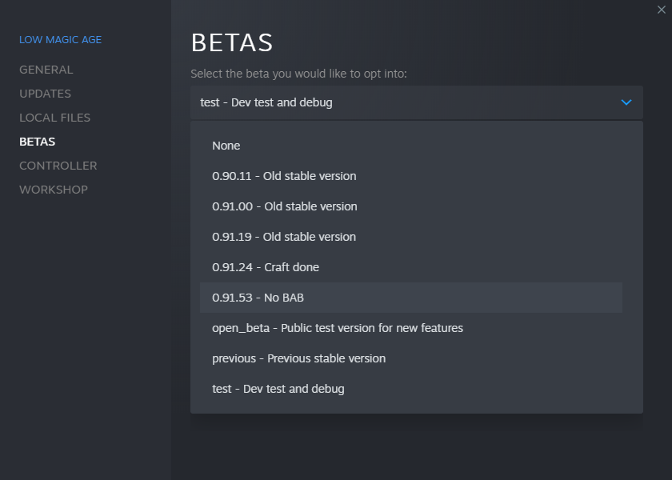Pick 0.91.00 - Old stable version
Viewport: 672px width, 480px height.
point(411,206)
